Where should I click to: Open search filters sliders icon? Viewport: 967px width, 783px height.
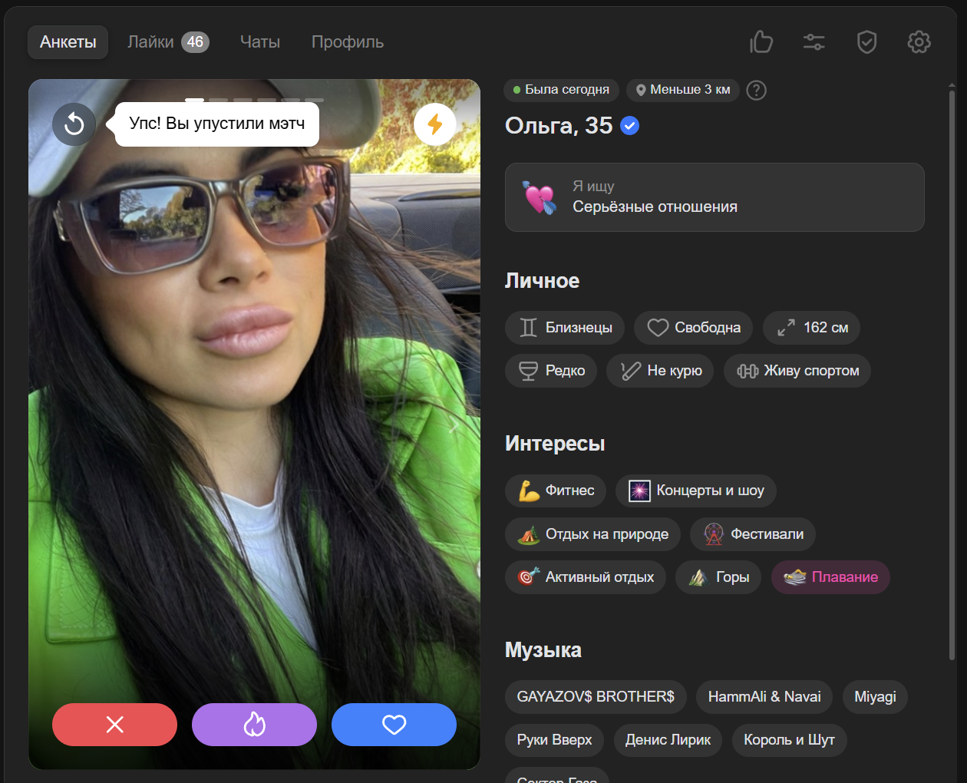pos(814,41)
